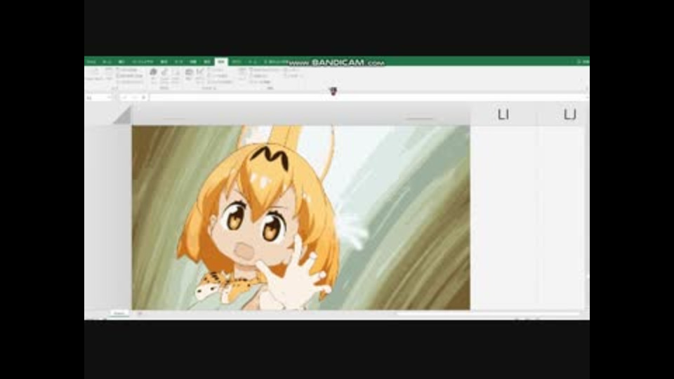This screenshot has height=379, width=674.
Task: Click the Insert Function fx button
Action: point(143,98)
